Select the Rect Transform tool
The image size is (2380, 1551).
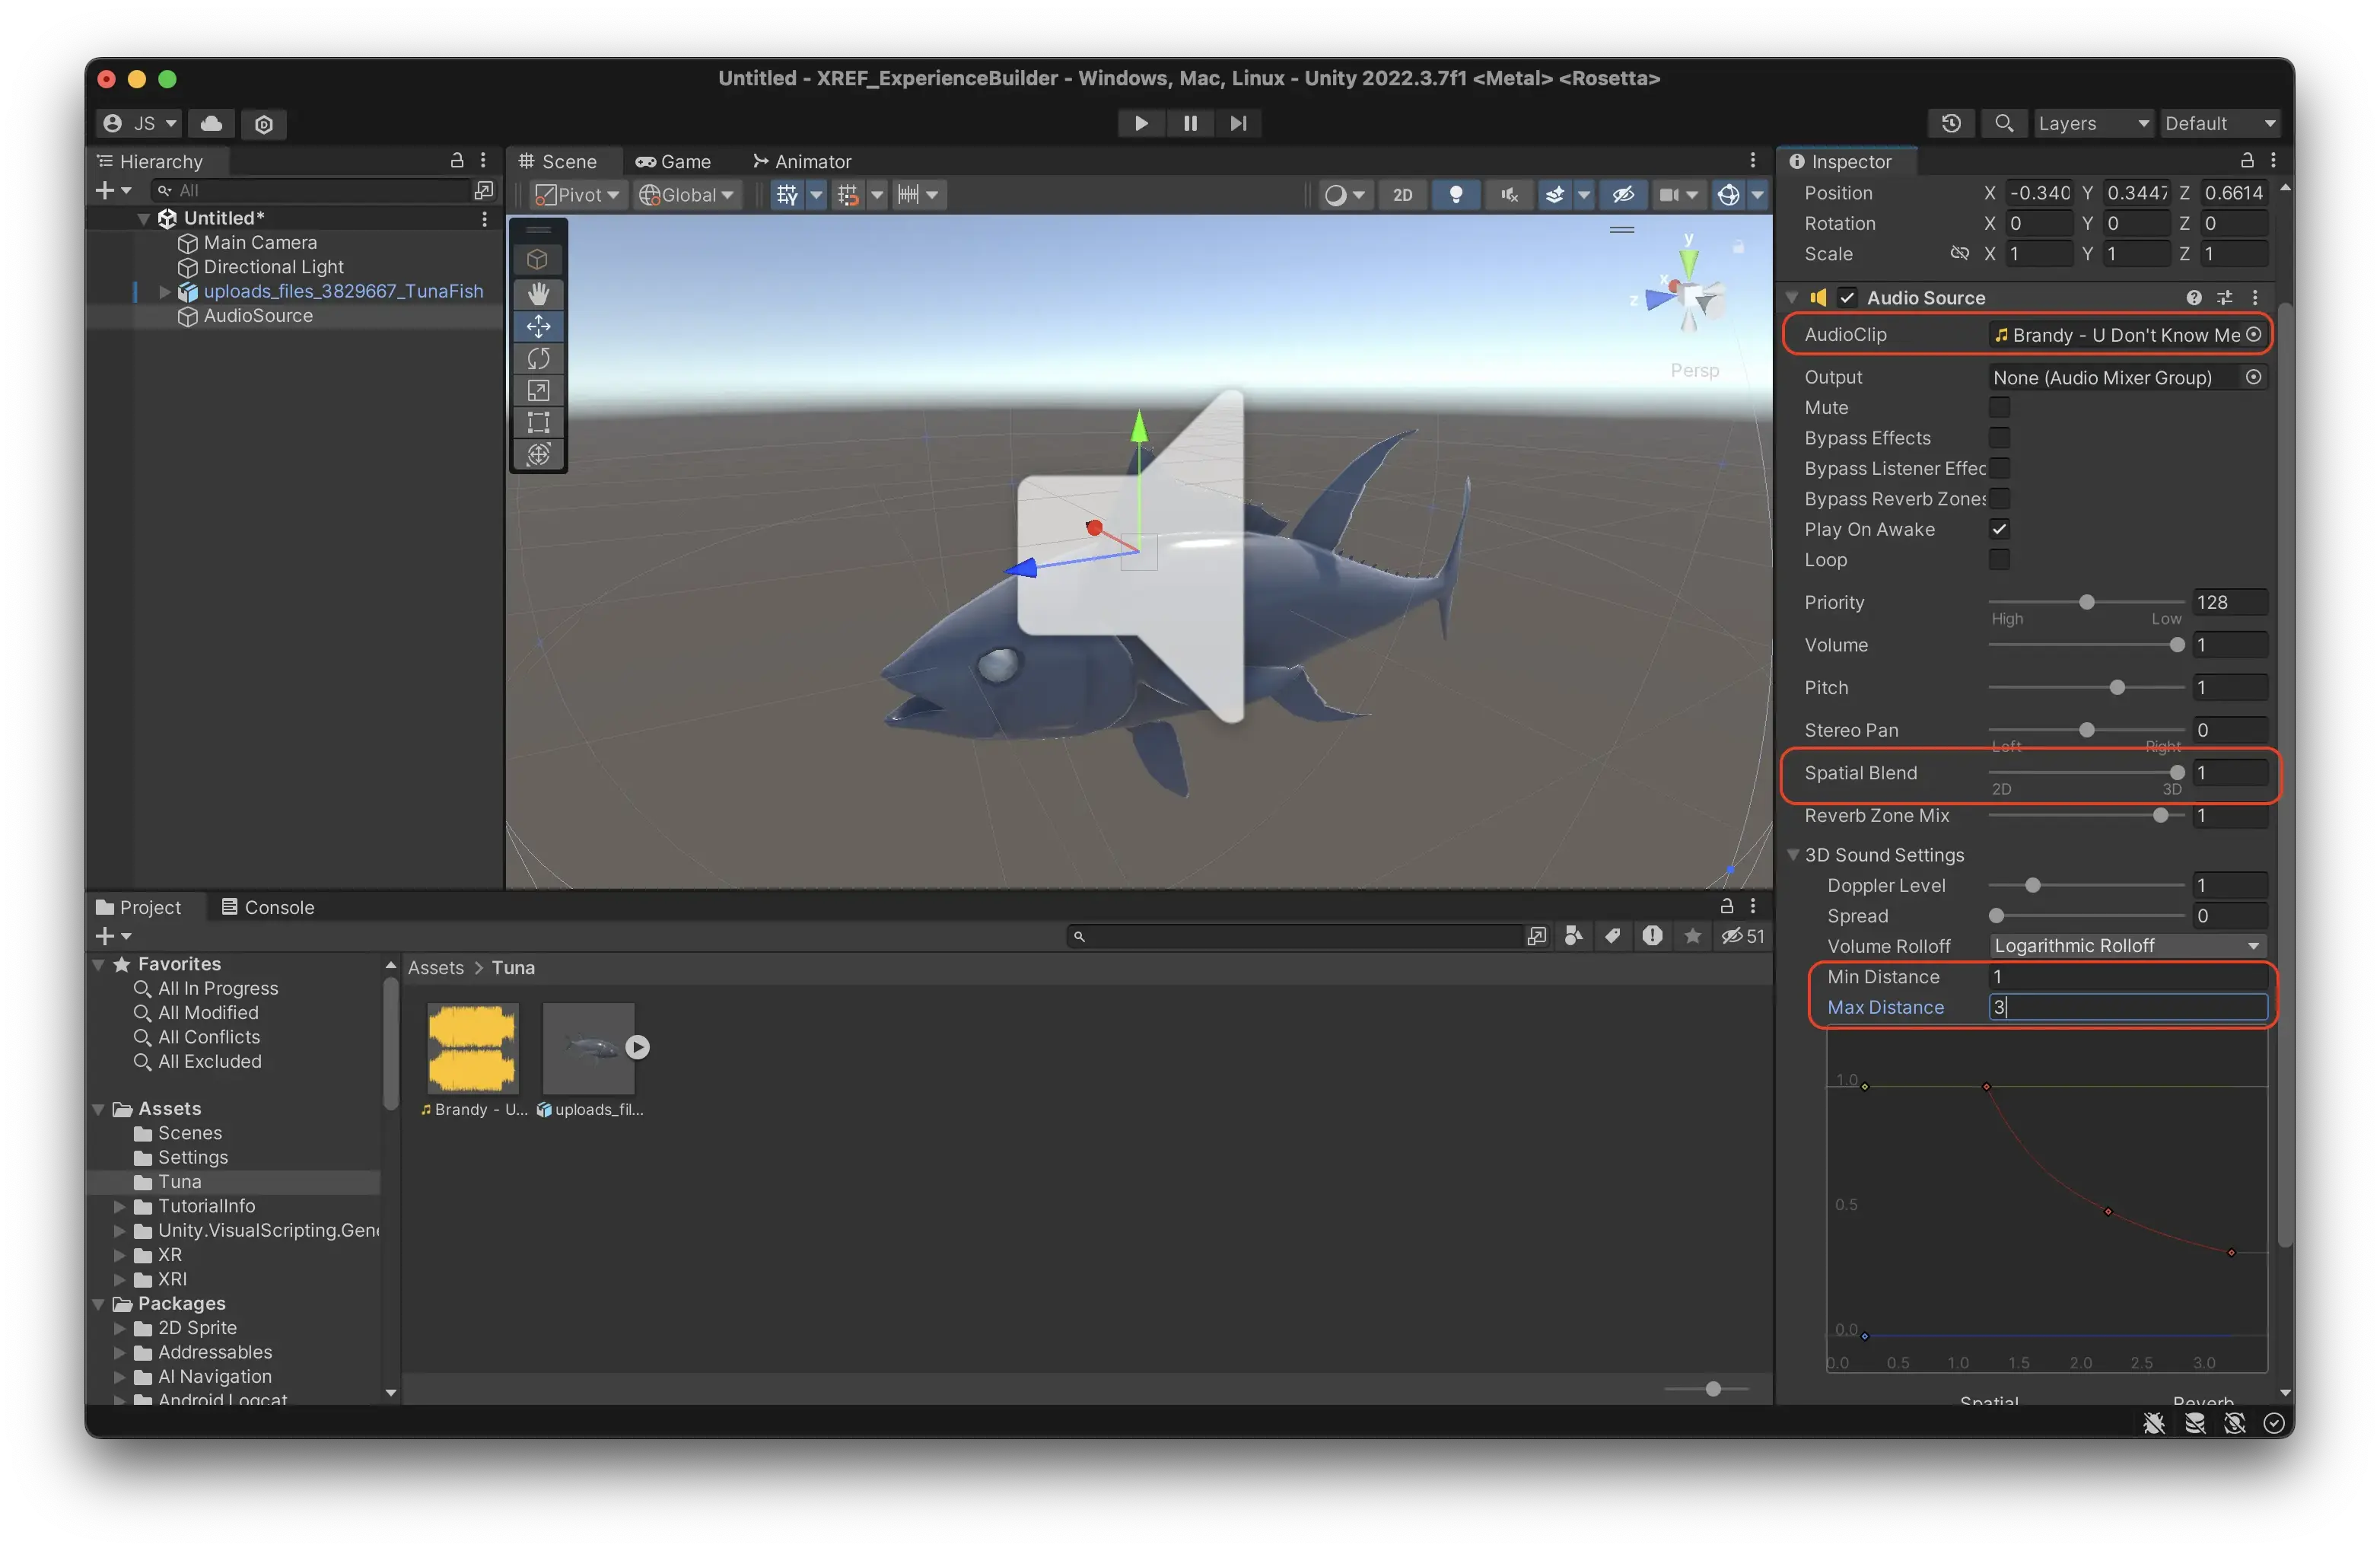pyautogui.click(x=538, y=422)
